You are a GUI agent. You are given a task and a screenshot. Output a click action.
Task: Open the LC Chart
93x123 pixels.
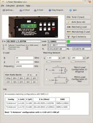tap(25, 10)
